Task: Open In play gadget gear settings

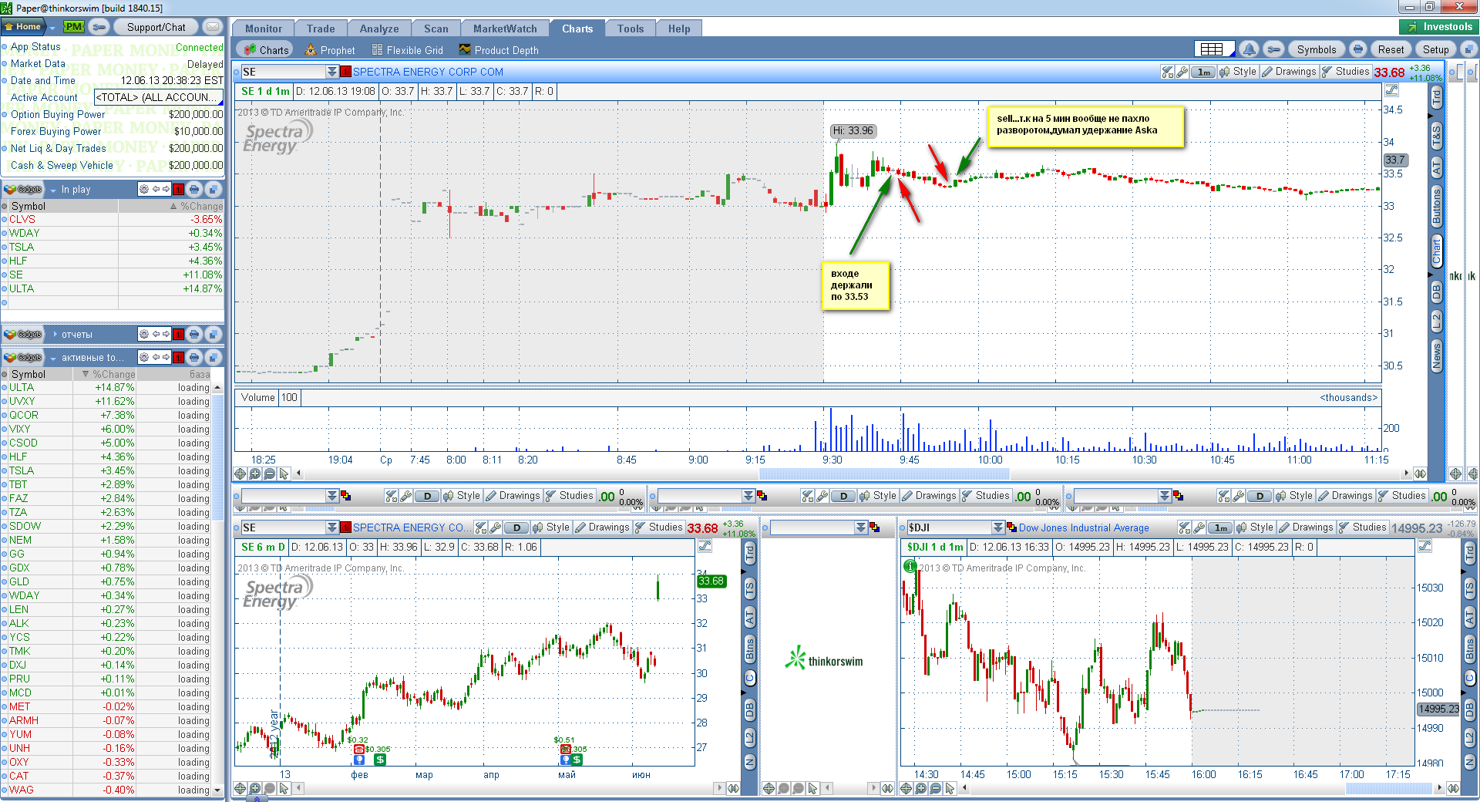Action: (x=144, y=189)
